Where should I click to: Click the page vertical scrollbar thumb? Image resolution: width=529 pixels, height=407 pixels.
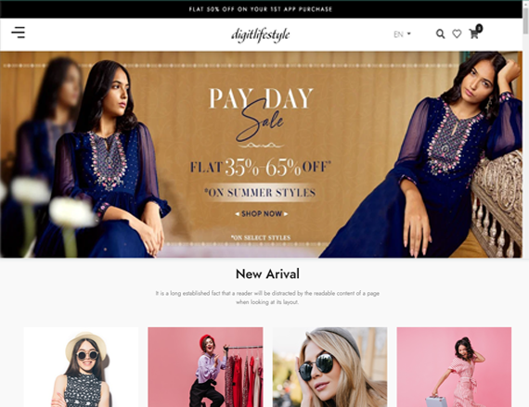coord(525,20)
